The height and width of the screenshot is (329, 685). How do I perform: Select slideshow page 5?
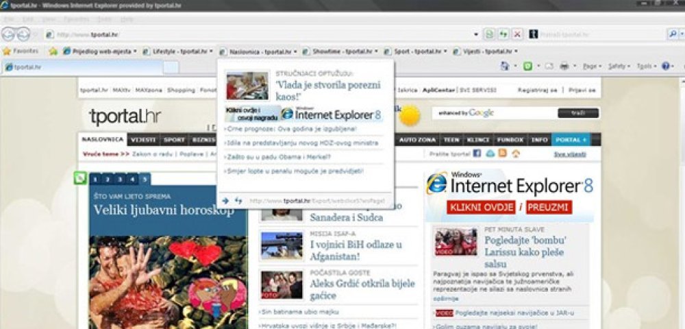[x=145, y=179]
